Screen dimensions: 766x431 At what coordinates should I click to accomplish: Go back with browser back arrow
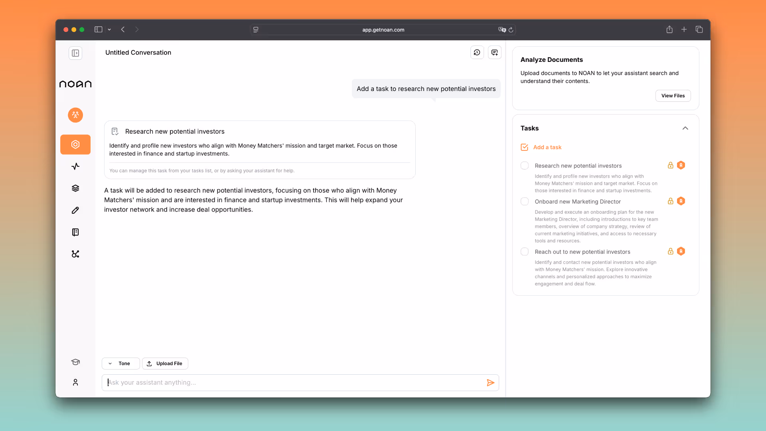tap(123, 30)
